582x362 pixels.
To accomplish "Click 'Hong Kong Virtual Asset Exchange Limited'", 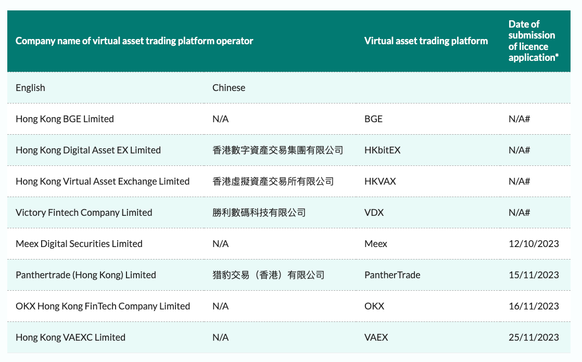I will pyautogui.click(x=103, y=182).
